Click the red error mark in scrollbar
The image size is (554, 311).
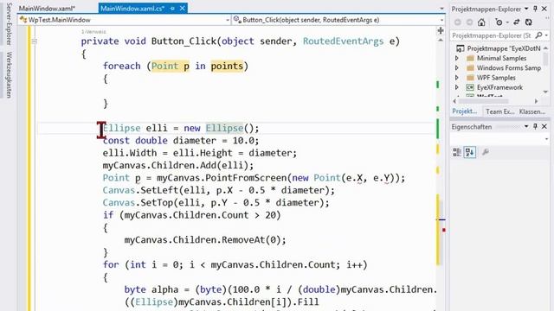pos(444,230)
